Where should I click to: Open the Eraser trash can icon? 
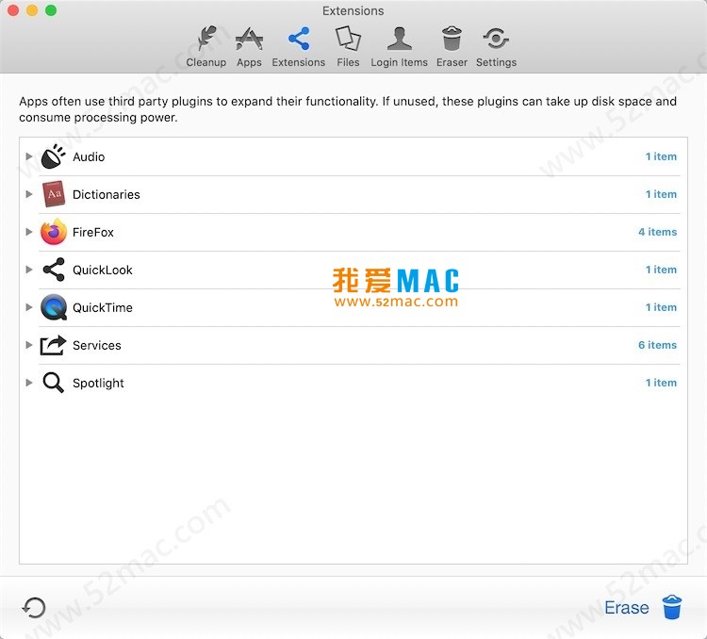tap(452, 39)
